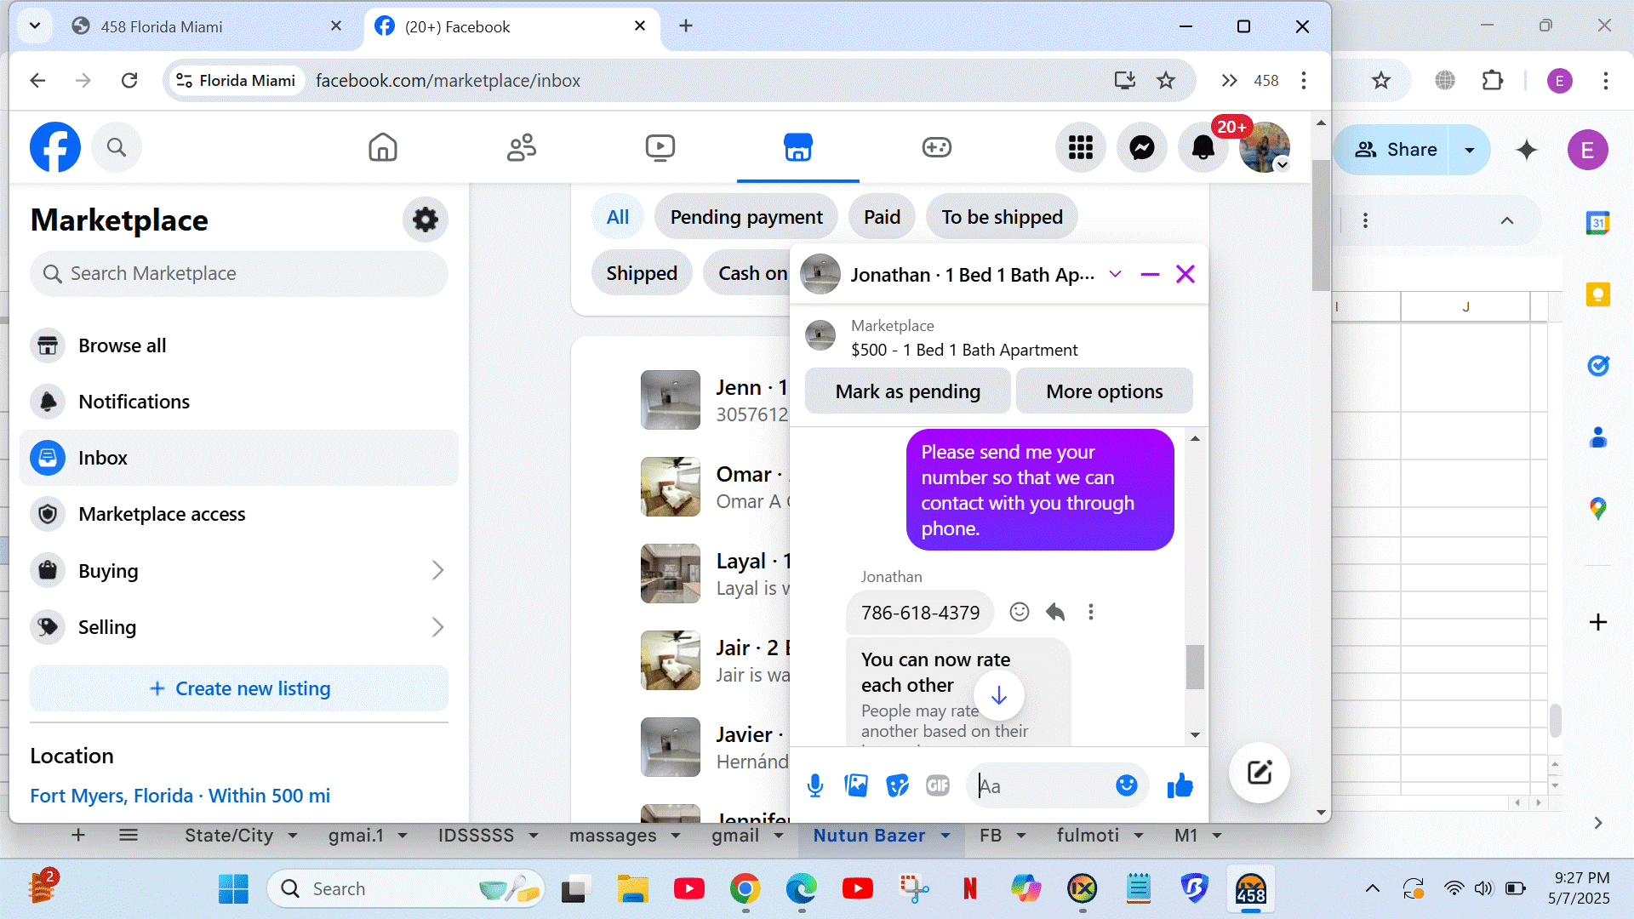Open Inbox in Marketplace sidebar
The width and height of the screenshot is (1634, 919).
(102, 458)
